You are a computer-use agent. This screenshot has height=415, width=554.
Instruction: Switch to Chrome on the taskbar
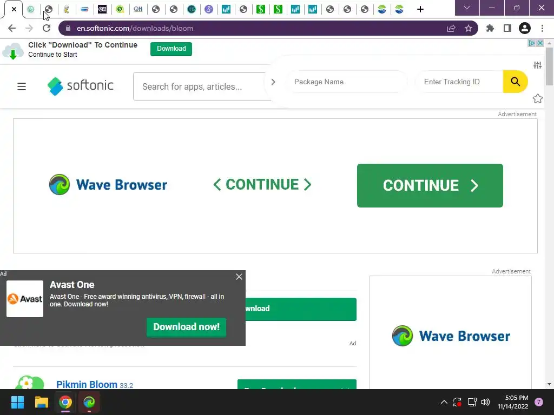(x=65, y=402)
